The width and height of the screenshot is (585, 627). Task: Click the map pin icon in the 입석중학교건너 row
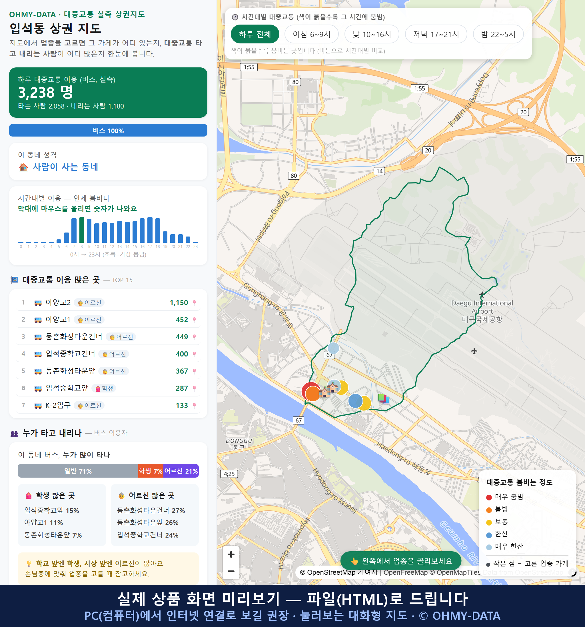pyautogui.click(x=194, y=354)
